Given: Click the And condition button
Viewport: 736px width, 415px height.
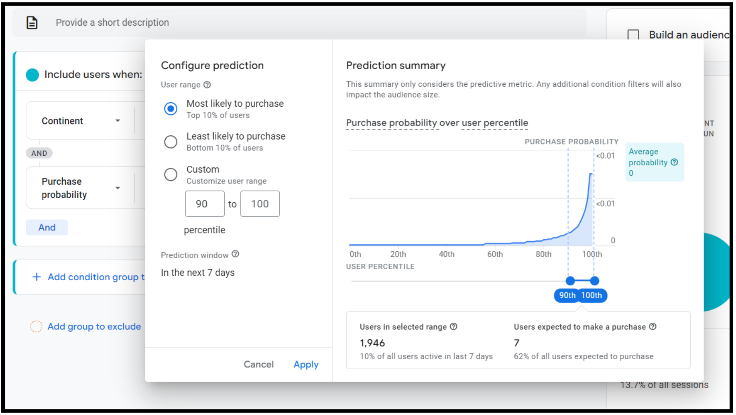Looking at the screenshot, I should [x=47, y=228].
